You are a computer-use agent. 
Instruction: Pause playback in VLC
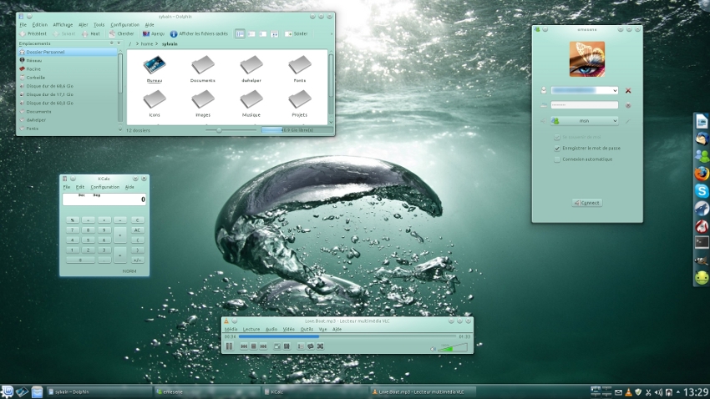(x=229, y=346)
